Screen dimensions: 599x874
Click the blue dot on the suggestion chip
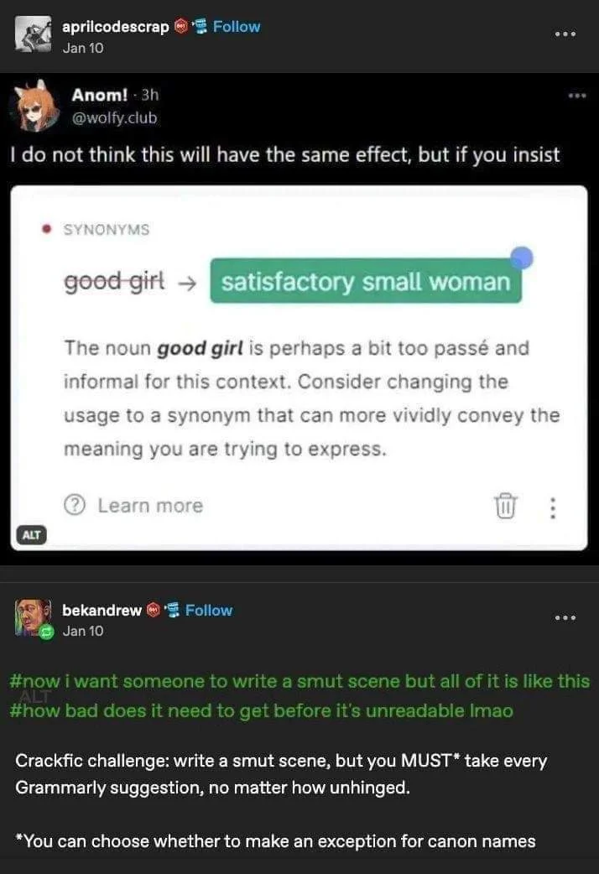coord(521,258)
